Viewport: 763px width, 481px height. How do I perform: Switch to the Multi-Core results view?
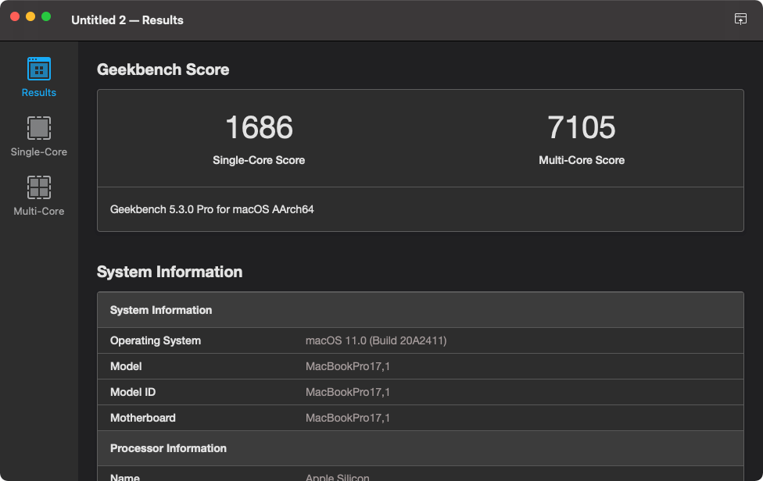[39, 196]
